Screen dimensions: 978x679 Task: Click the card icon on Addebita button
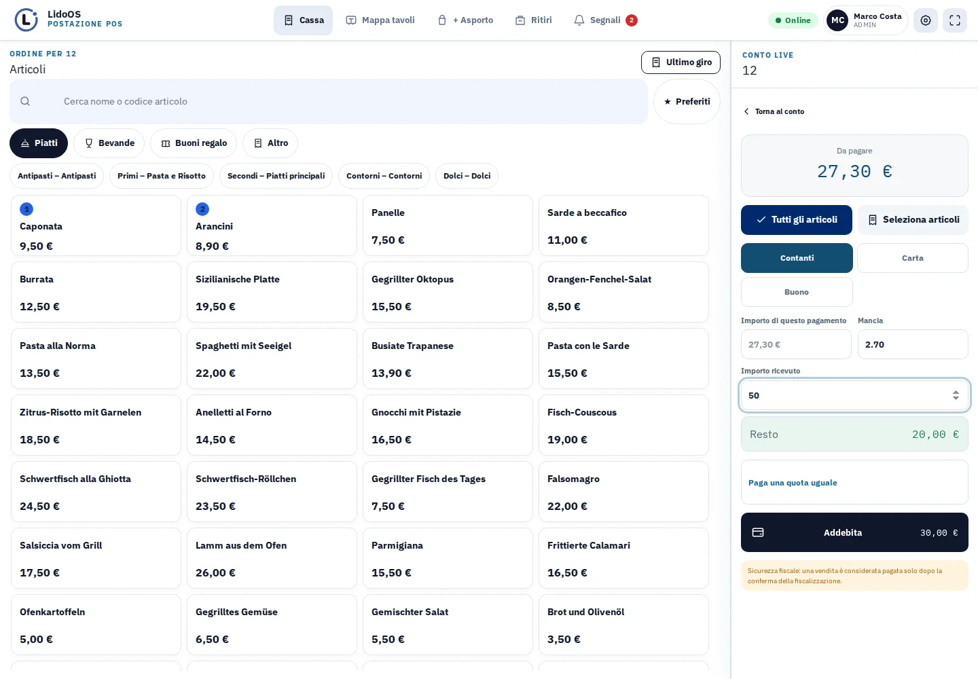(x=758, y=532)
